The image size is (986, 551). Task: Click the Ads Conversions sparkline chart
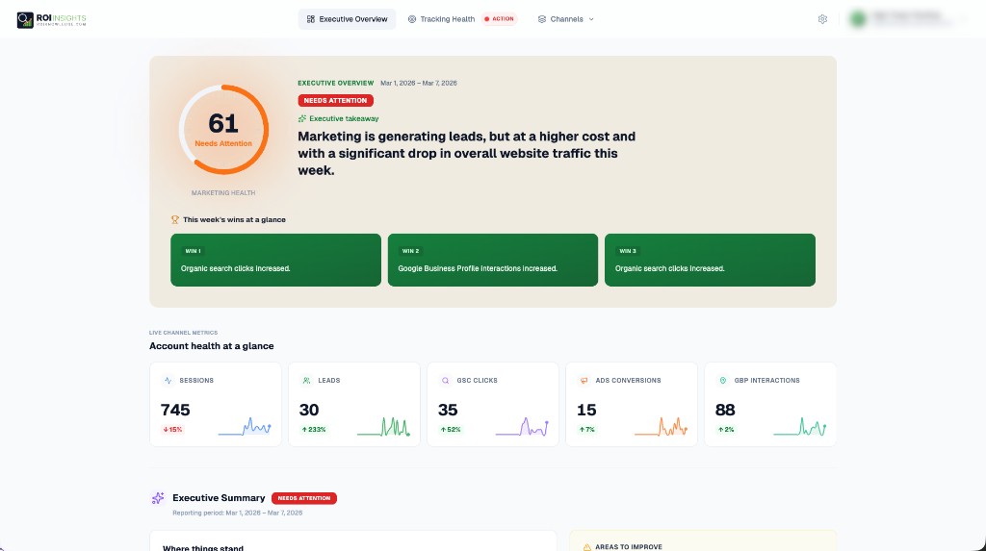tap(661, 427)
